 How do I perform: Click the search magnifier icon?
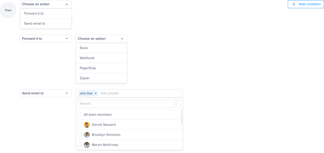coord(176,103)
